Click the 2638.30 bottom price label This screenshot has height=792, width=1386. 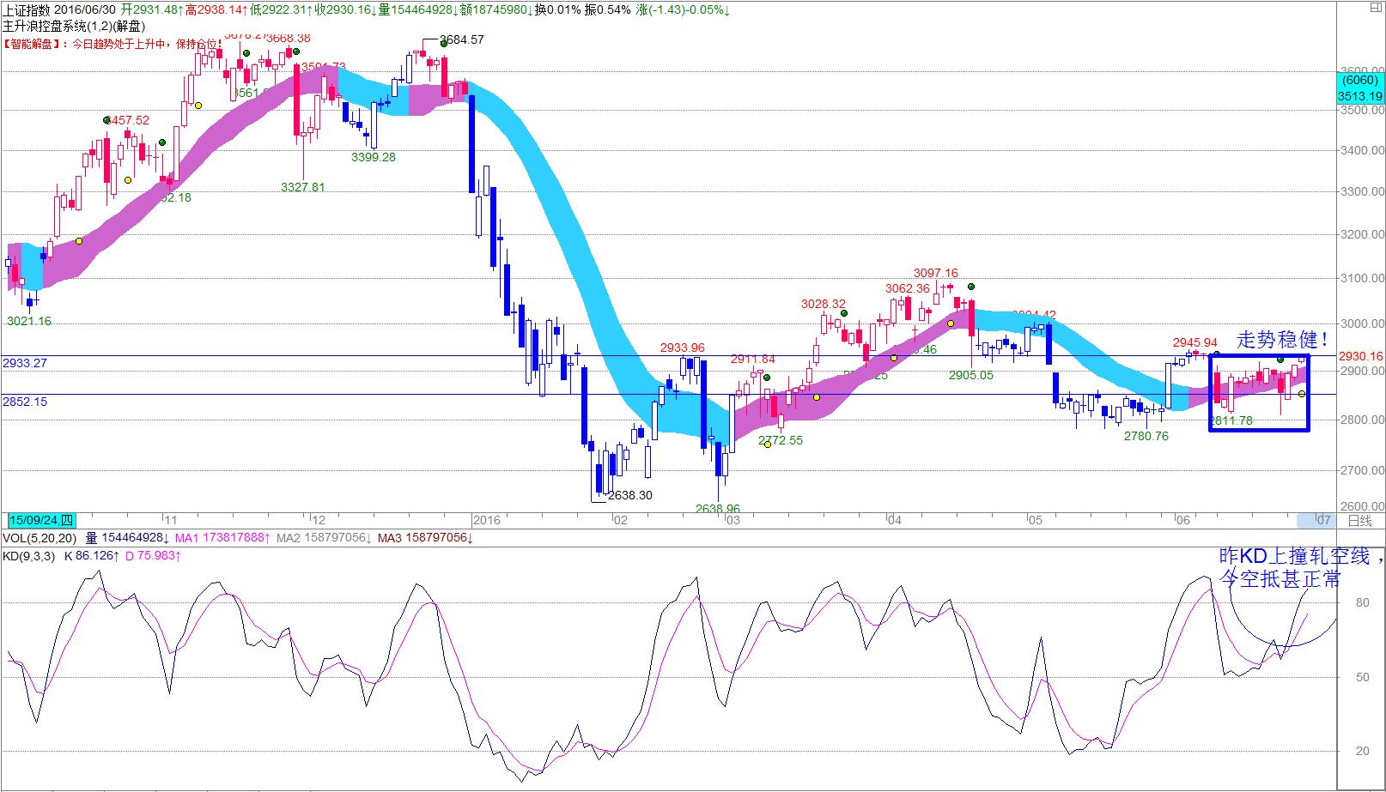(x=629, y=495)
